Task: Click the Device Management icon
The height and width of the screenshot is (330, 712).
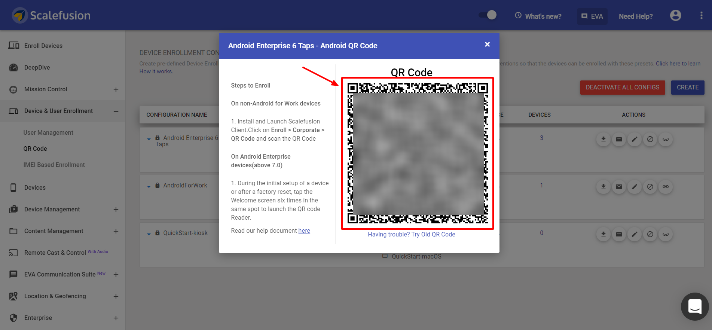Action: click(x=13, y=209)
